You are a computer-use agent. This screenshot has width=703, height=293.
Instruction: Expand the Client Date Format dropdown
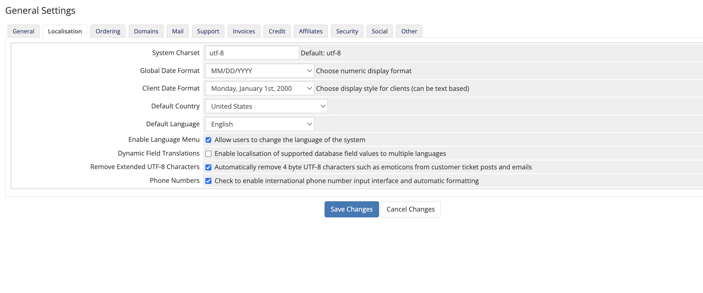(x=260, y=88)
